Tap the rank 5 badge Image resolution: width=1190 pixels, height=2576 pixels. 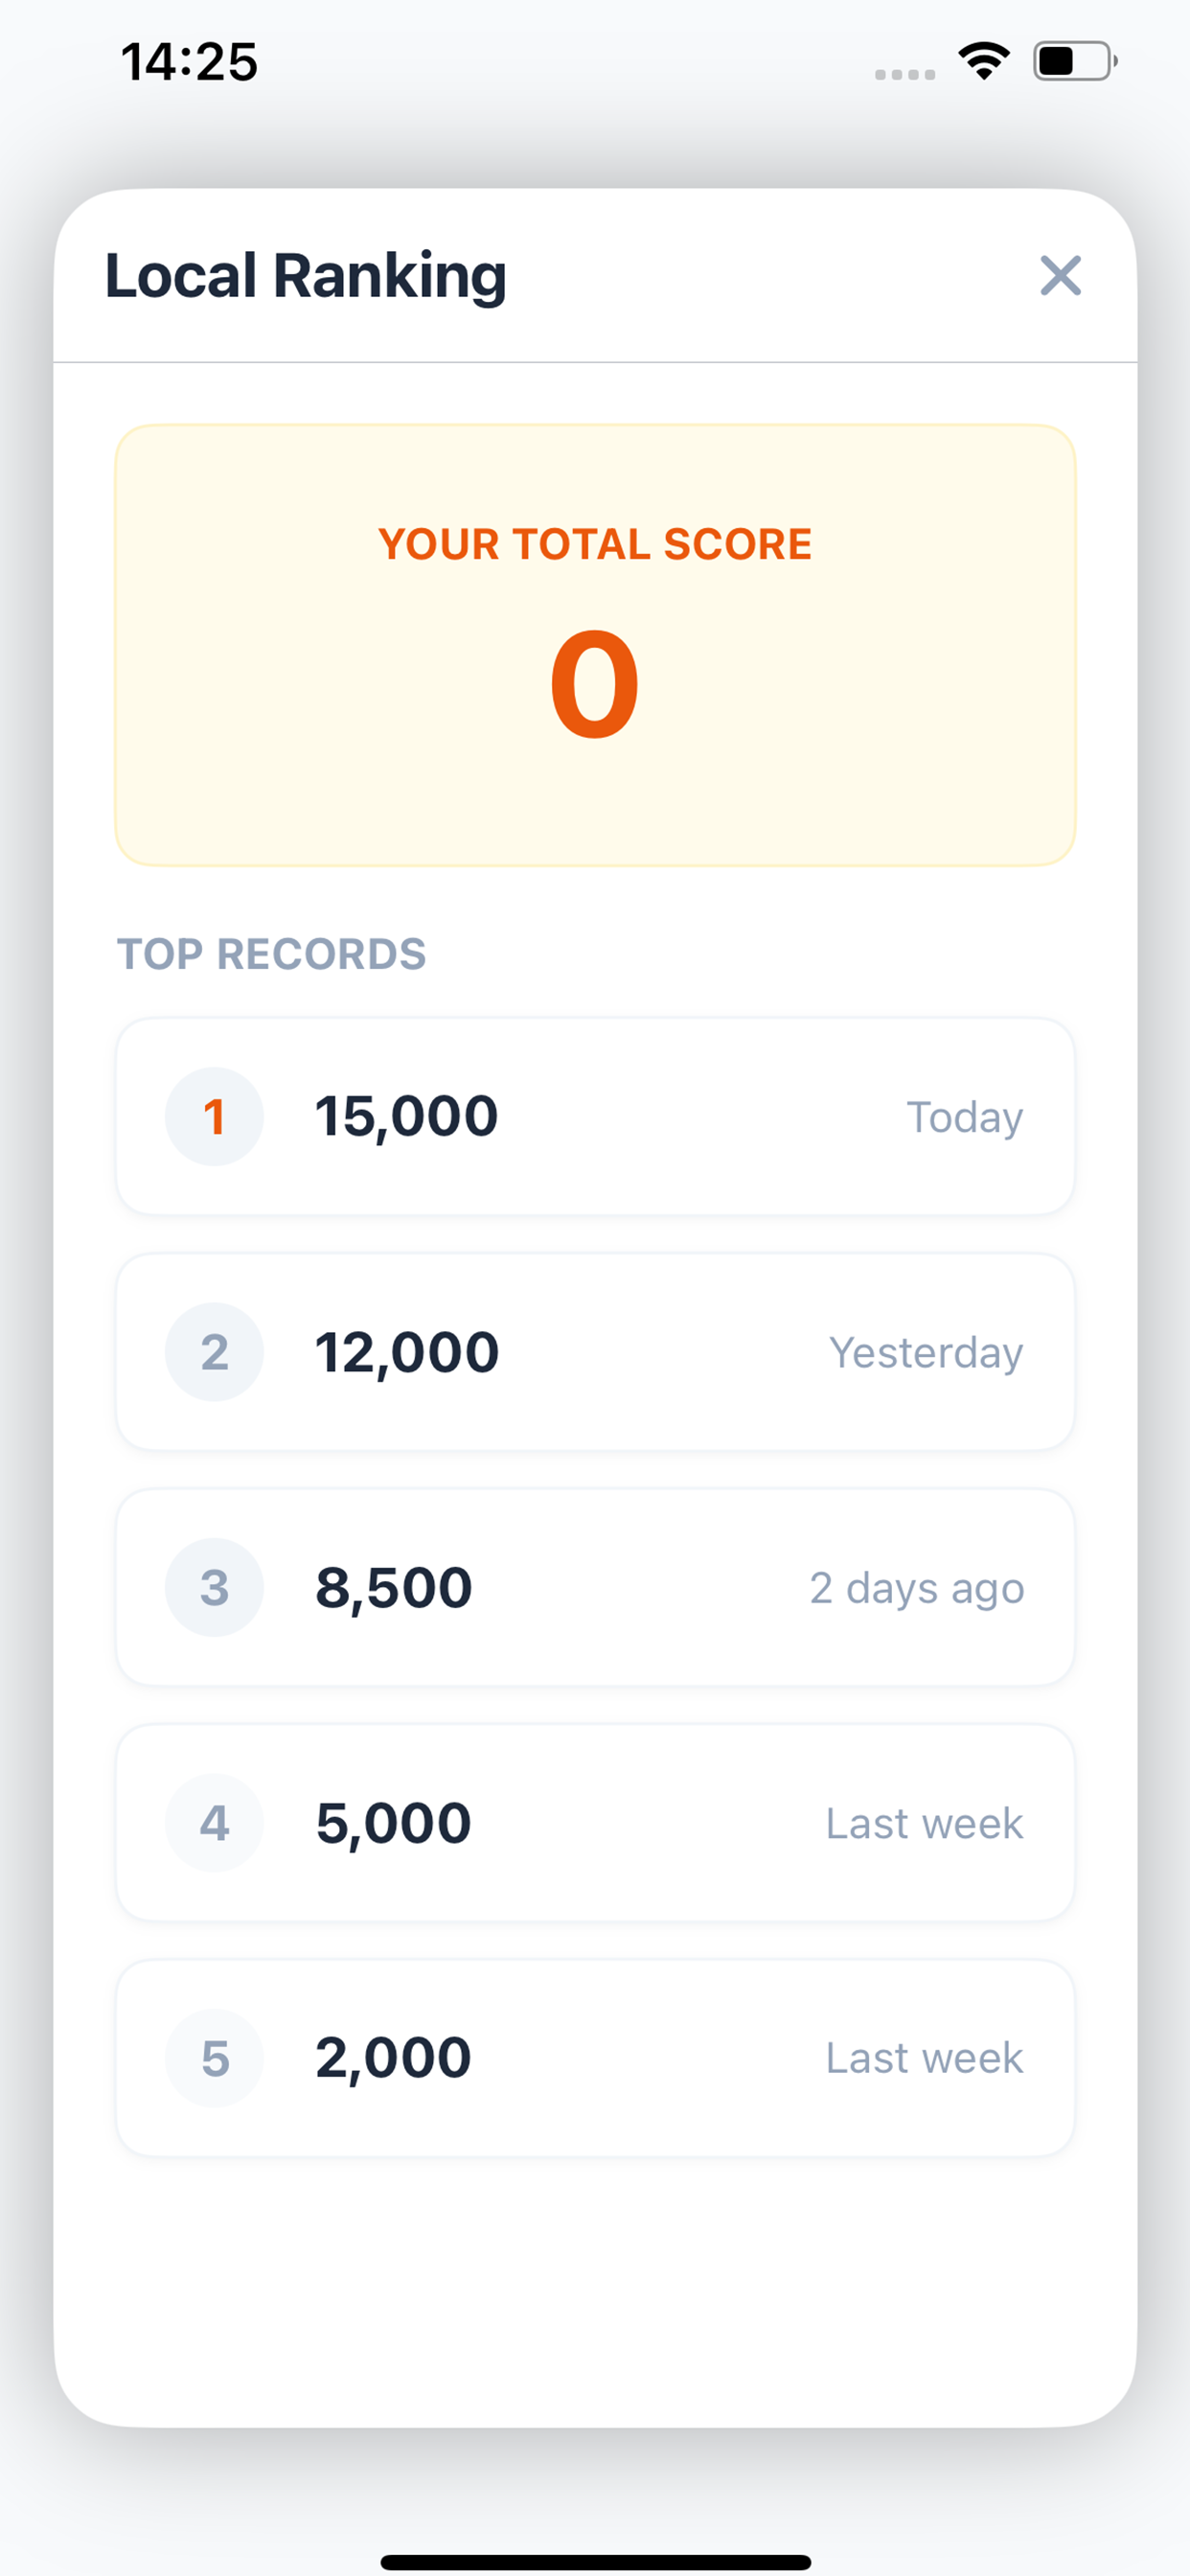pos(214,2058)
